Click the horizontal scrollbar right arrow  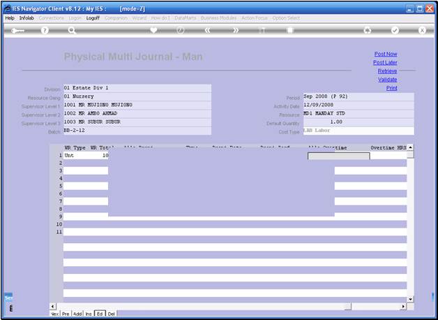(x=403, y=307)
